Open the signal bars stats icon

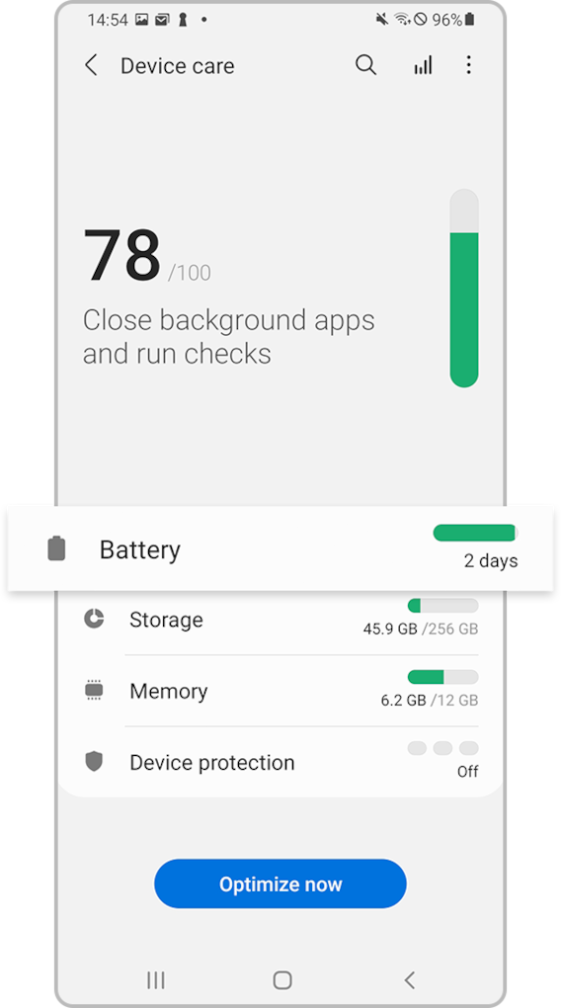[x=423, y=65]
